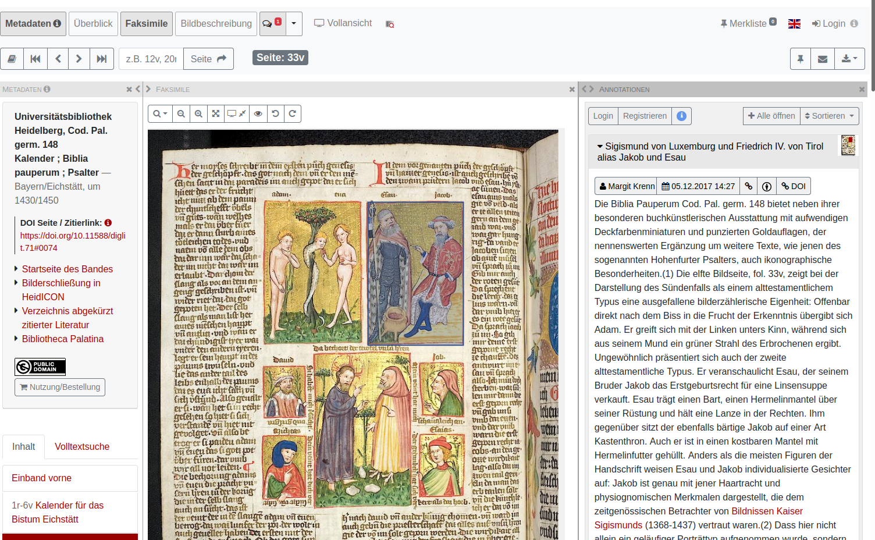
Task: Open the DOI citation link
Action: (x=73, y=241)
